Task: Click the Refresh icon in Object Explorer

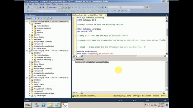Action: [48, 18]
